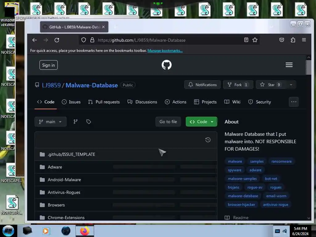The width and height of the screenshot is (316, 237).
Task: Go to the Discussions tab
Action: coord(142,102)
